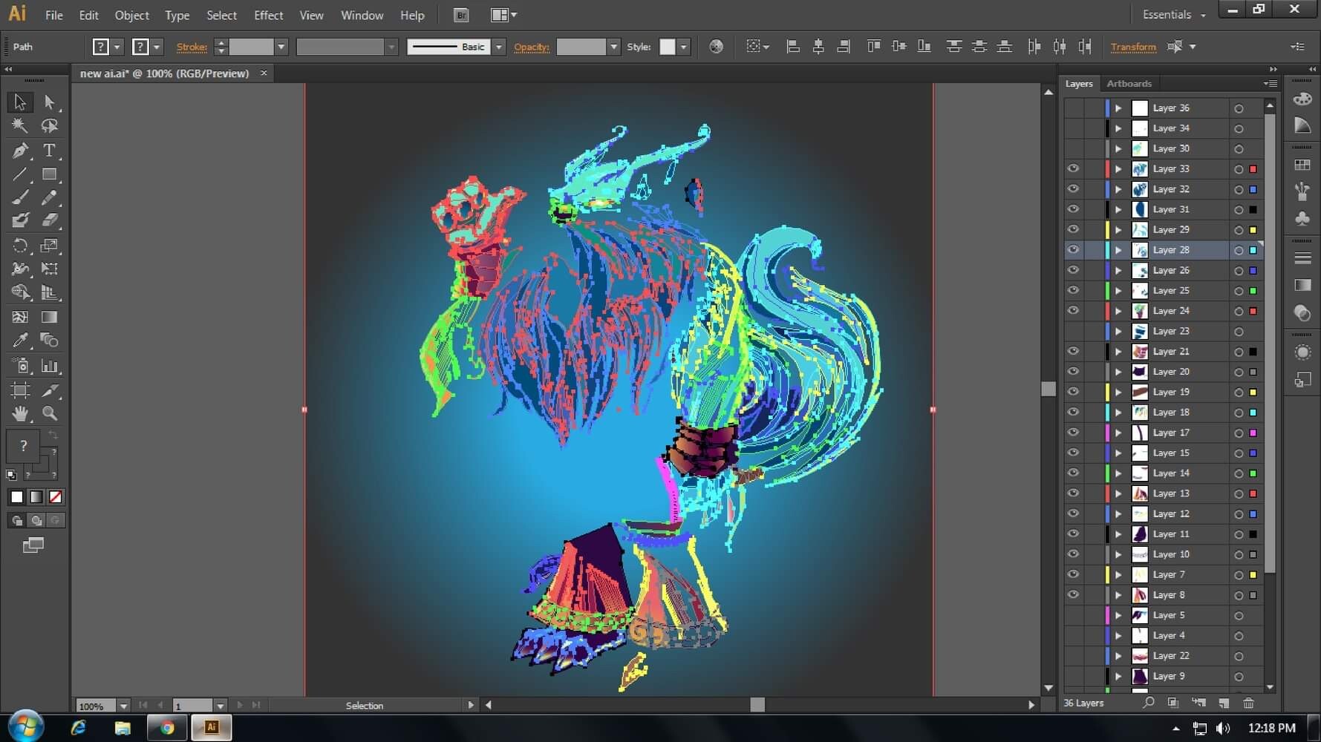Select the Rotate tool
The width and height of the screenshot is (1321, 742).
[20, 245]
